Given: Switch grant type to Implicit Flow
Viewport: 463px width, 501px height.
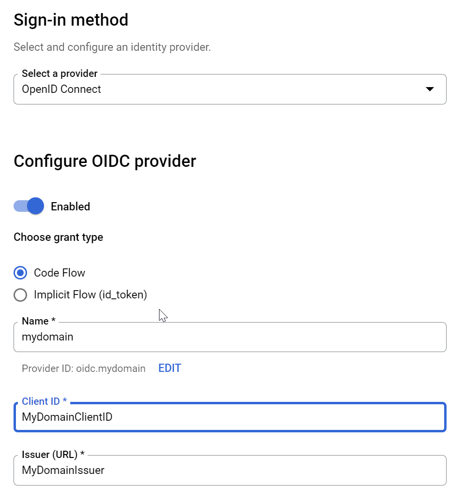Looking at the screenshot, I should [x=20, y=295].
